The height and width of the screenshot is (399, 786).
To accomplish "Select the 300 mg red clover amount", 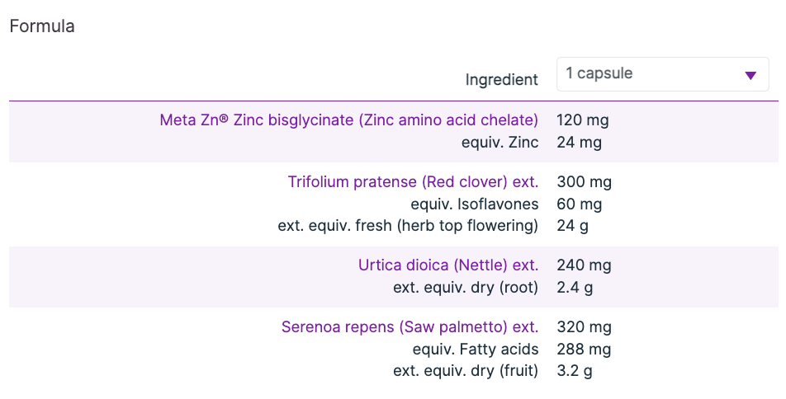I will pos(584,182).
